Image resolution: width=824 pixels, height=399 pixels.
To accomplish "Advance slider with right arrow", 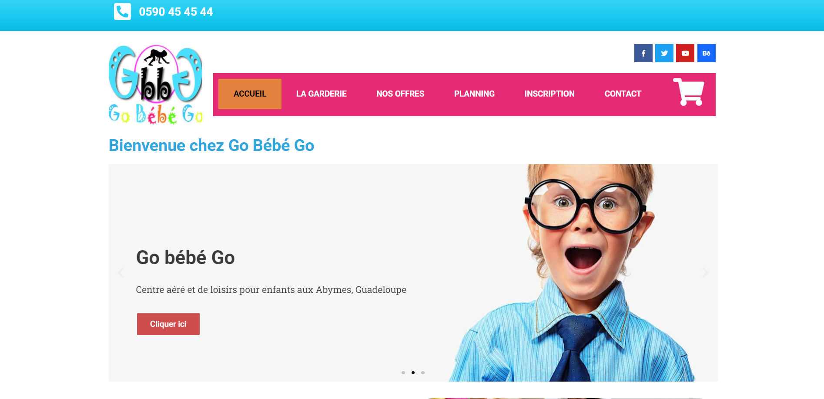I will click(705, 273).
